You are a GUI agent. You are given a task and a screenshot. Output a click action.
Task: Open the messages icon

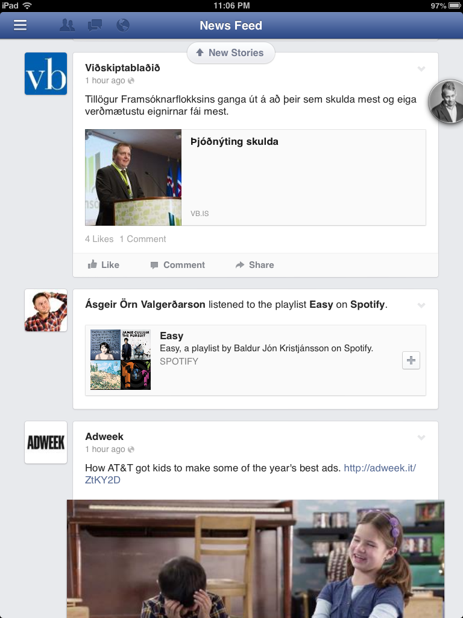[95, 25]
